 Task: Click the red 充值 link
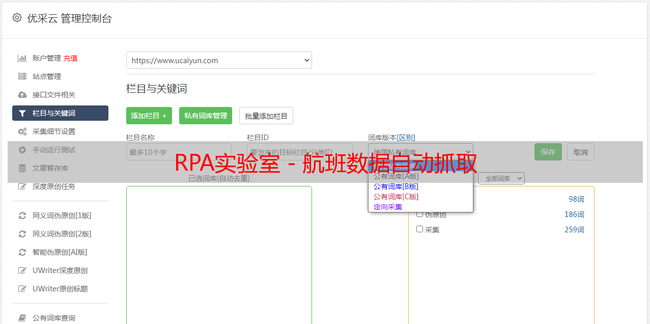coord(71,58)
